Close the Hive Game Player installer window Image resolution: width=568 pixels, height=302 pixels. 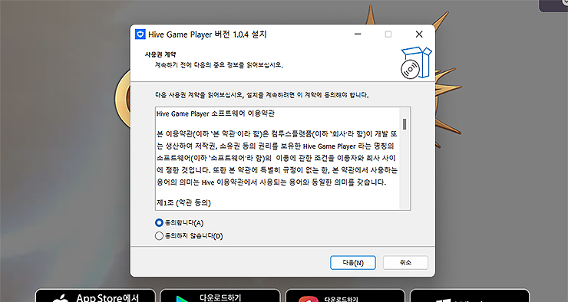[x=419, y=34]
